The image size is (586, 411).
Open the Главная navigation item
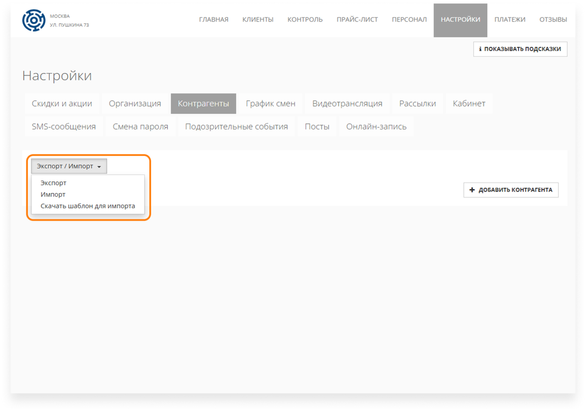click(214, 19)
